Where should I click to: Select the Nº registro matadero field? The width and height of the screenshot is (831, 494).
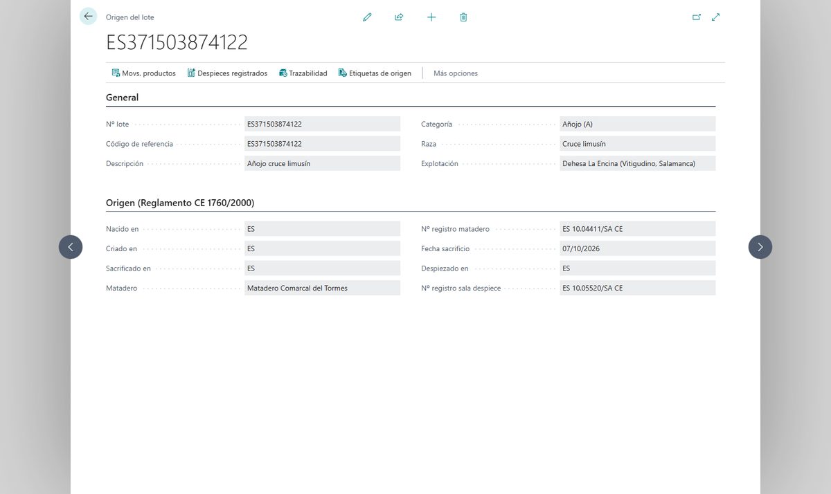pos(638,229)
